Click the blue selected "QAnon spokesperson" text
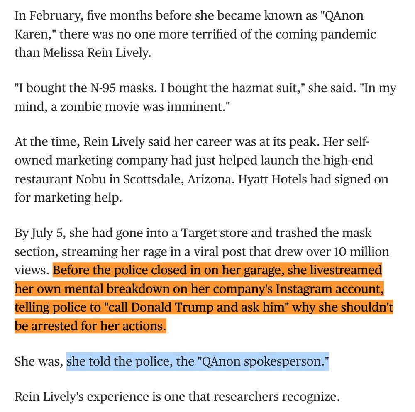 point(198,361)
